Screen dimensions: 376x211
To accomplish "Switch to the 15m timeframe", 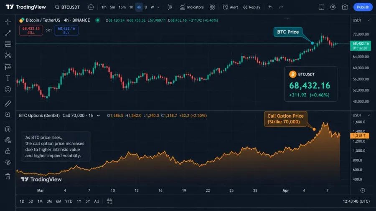I will tap(122, 7).
